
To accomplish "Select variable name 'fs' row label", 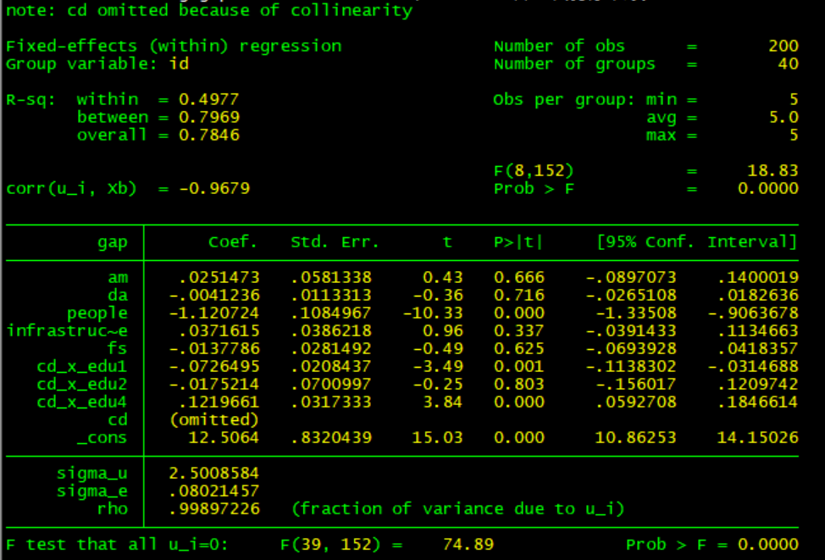I will coord(118,348).
